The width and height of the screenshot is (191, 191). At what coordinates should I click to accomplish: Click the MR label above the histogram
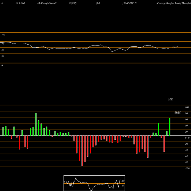pyautogui.click(x=170, y=99)
